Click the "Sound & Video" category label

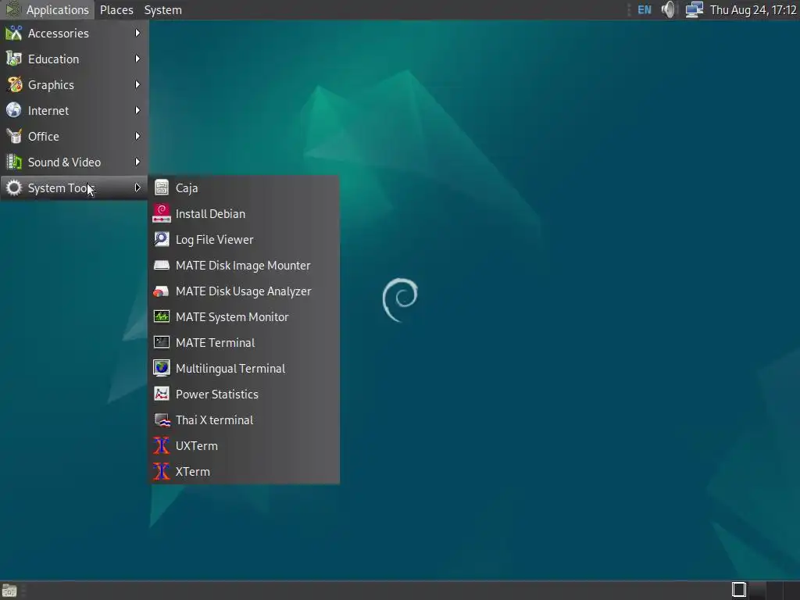[x=64, y=162]
